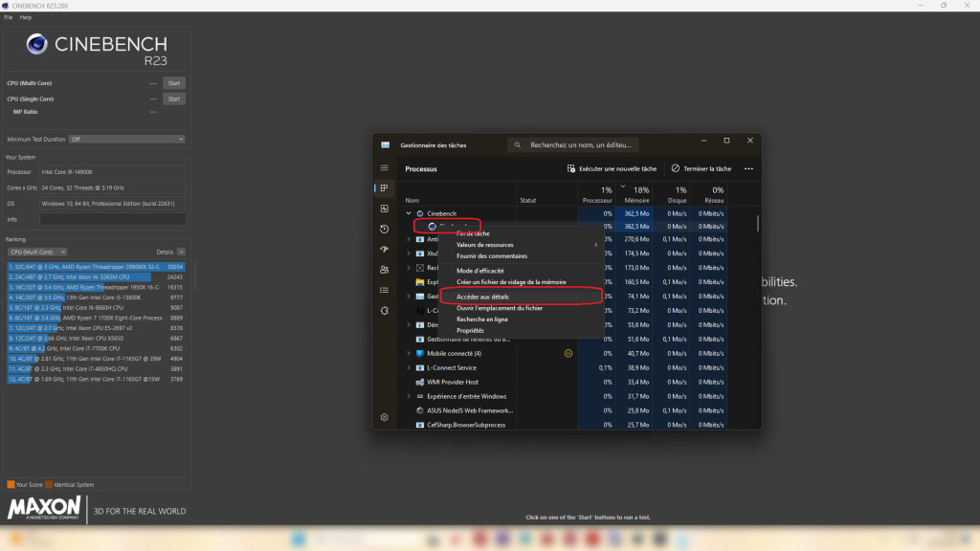Screen dimensions: 980x551
Task: Select ranking row Intel Core i7-4850HQ CPU
Action: (96, 368)
